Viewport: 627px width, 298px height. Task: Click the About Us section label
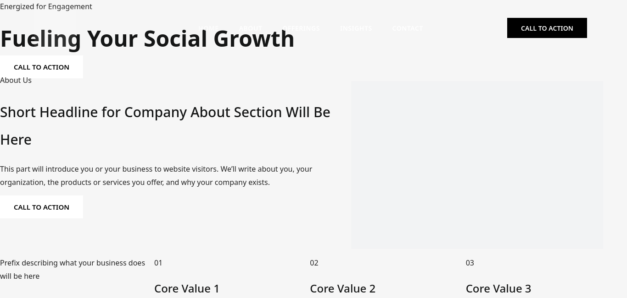(16, 80)
